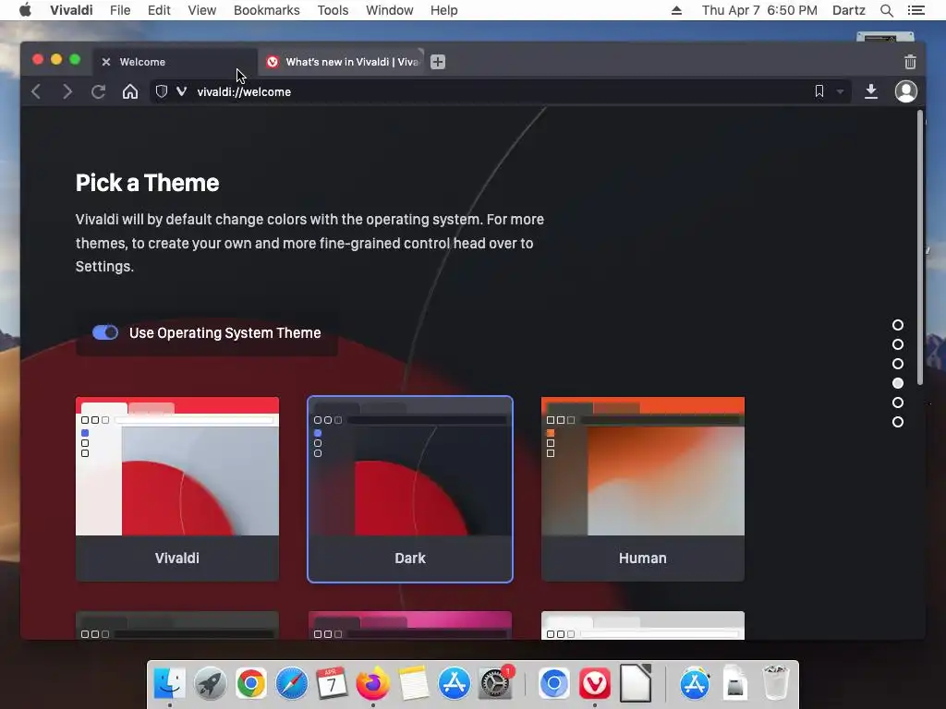The width and height of the screenshot is (946, 709).
Task: Choose the Human theme card
Action: tap(643, 489)
